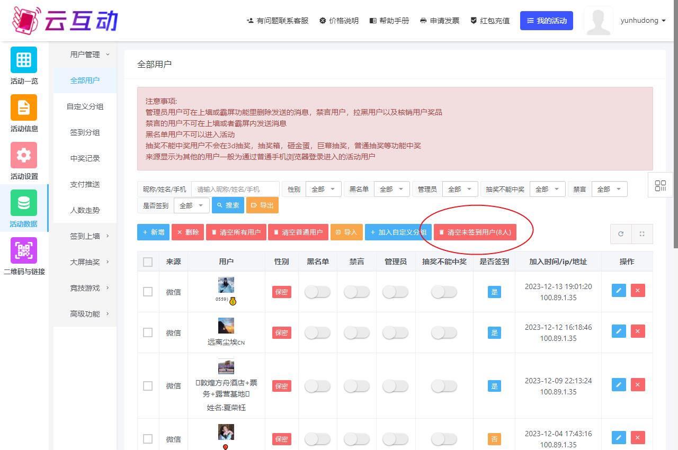Click the 昵称/姓名/手机 search input field
Viewport: 678px width, 450px height.
click(x=235, y=189)
